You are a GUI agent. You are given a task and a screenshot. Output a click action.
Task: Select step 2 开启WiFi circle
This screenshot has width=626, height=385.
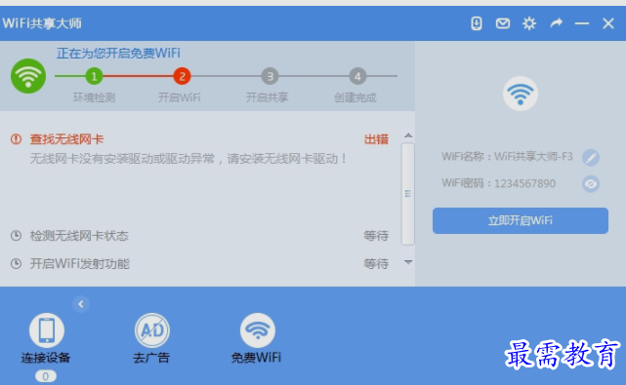tap(182, 76)
